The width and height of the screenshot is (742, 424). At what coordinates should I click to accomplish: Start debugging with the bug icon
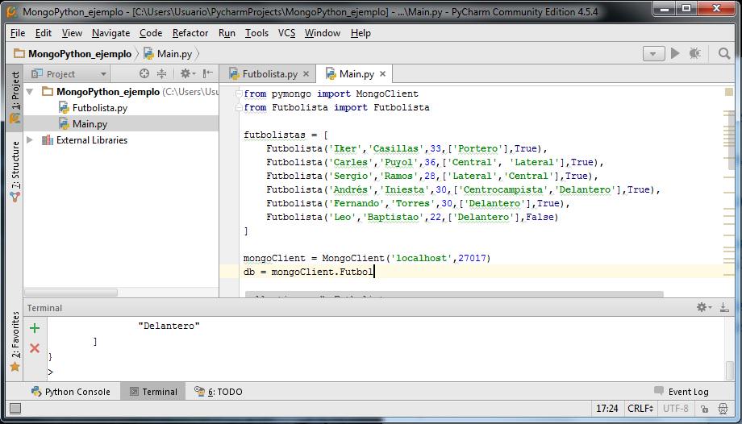695,53
